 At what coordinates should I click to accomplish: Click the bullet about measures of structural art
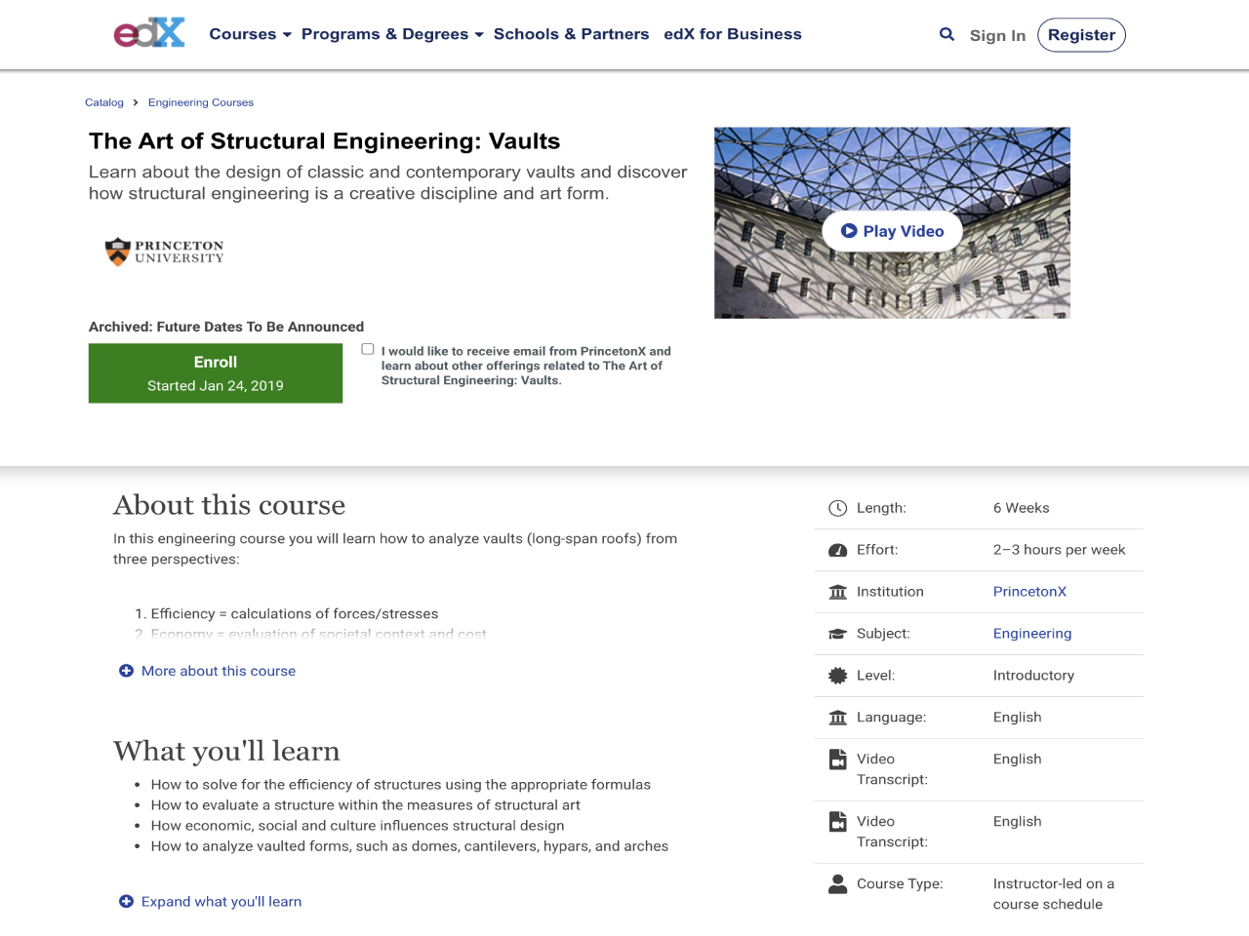click(x=365, y=805)
